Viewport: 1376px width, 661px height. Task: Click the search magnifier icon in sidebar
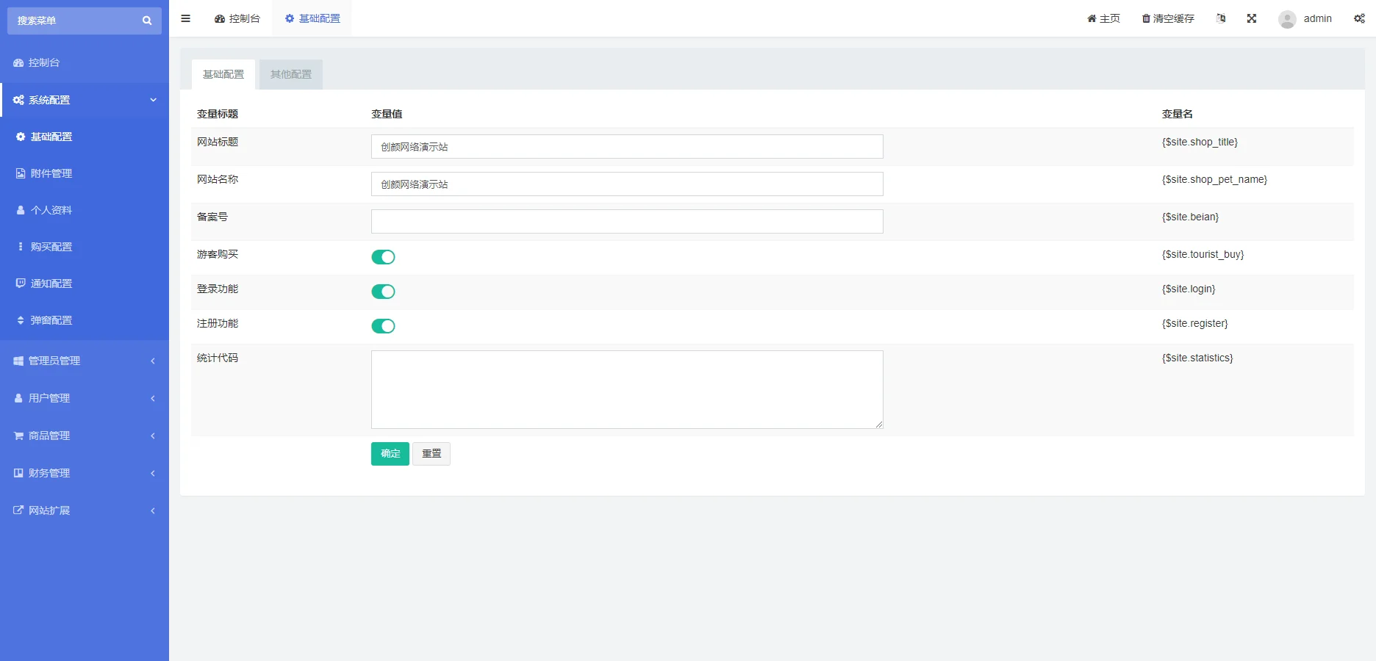click(147, 21)
